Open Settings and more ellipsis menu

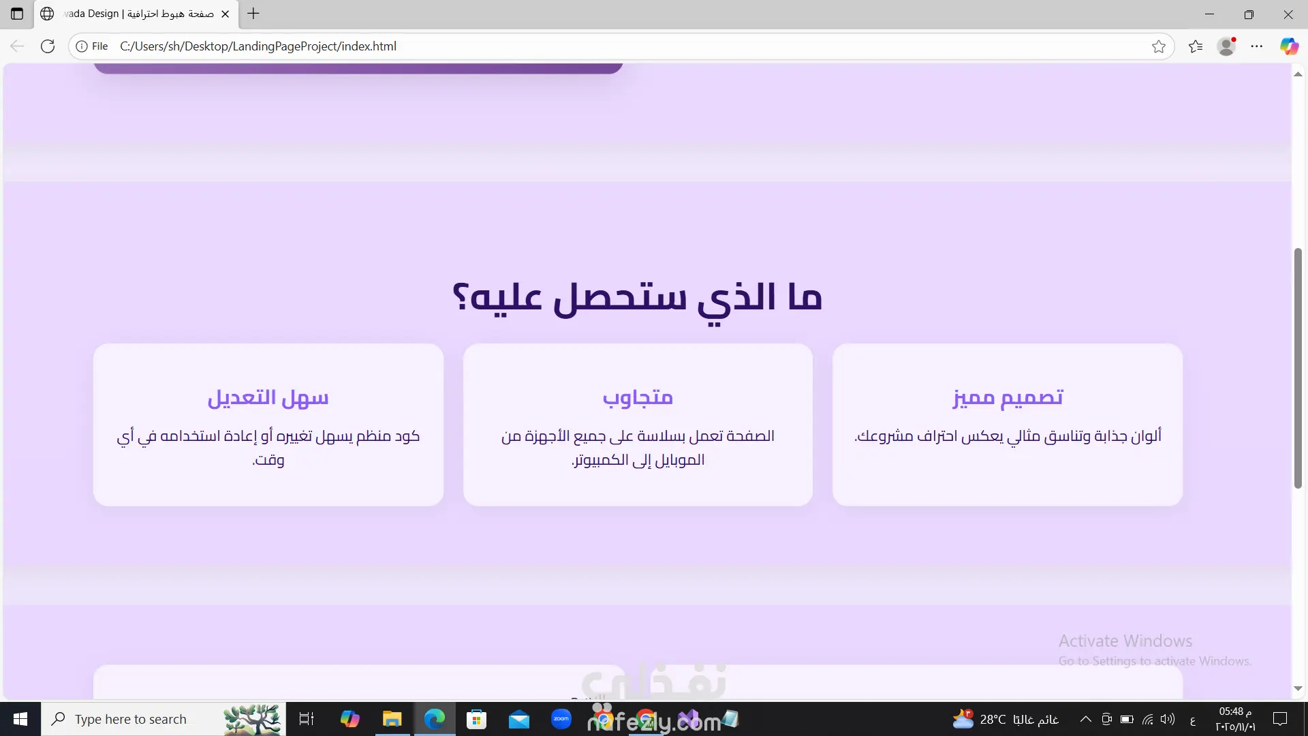coord(1257,46)
